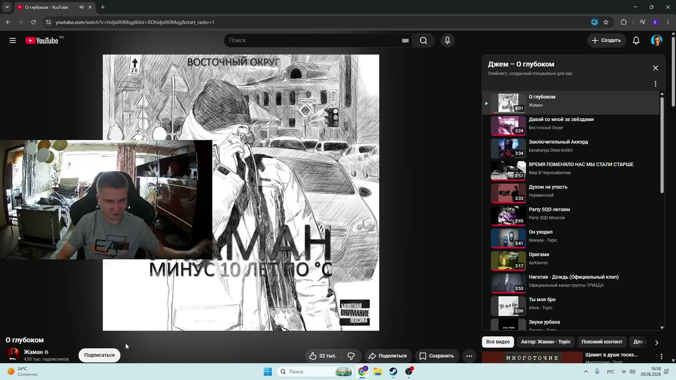The image size is (676, 380).
Task: Open the YouTube guide hamburger menu
Action: [13, 41]
